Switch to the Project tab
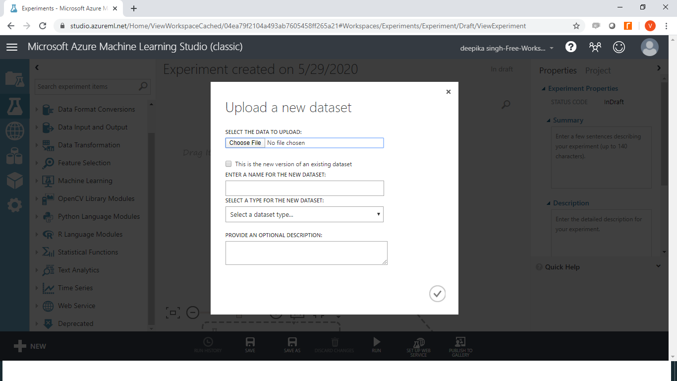The height and width of the screenshot is (381, 677). [x=598, y=70]
